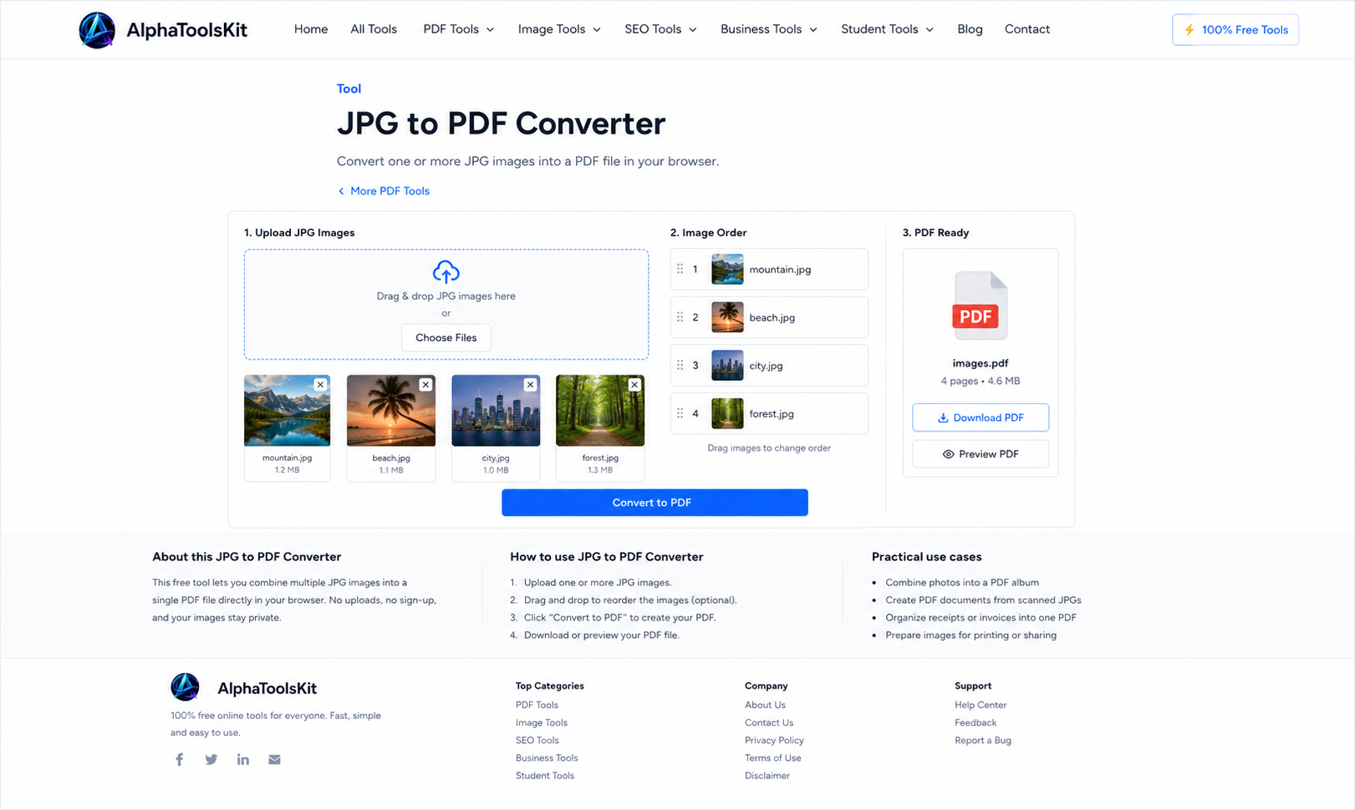Screen dimensions: 1355x810
Task: Click the cloud upload icon
Action: pos(446,271)
